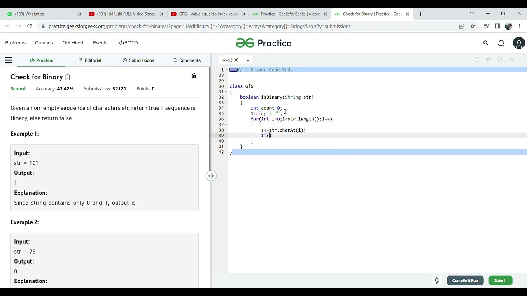The image size is (527, 296).
Task: Open the user profile avatar
Action: point(519,43)
